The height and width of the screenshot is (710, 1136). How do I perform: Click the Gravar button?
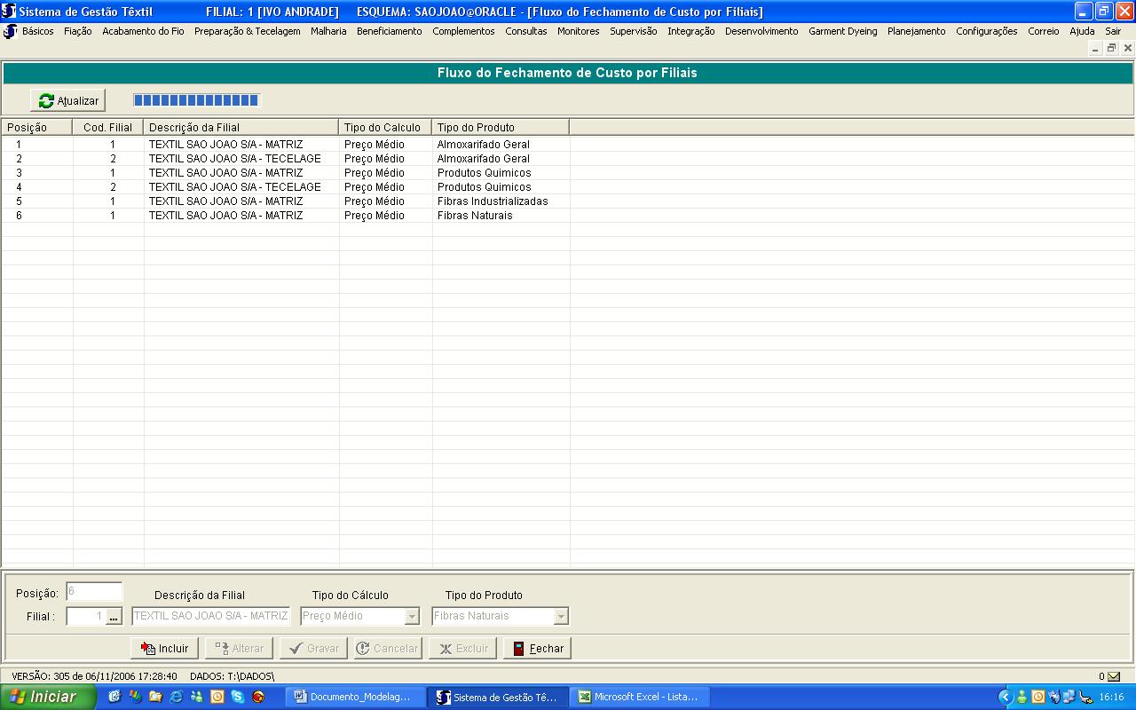[x=313, y=649]
